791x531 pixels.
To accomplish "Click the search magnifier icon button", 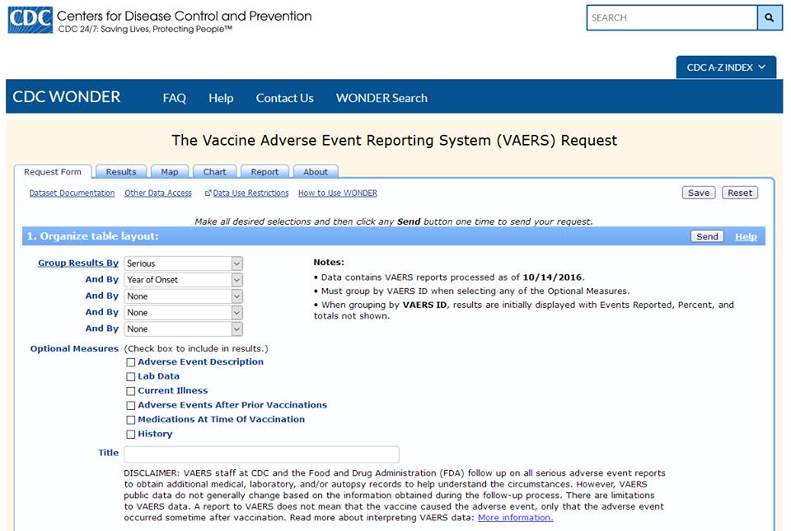I will pos(770,17).
